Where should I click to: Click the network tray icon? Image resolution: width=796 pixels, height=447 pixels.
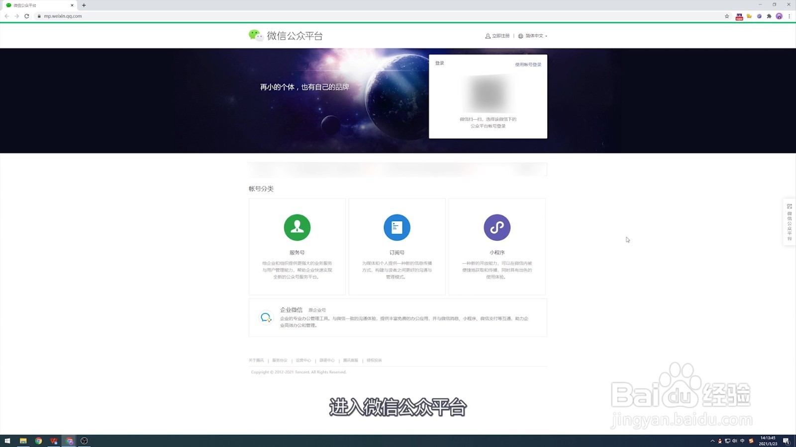(727, 441)
